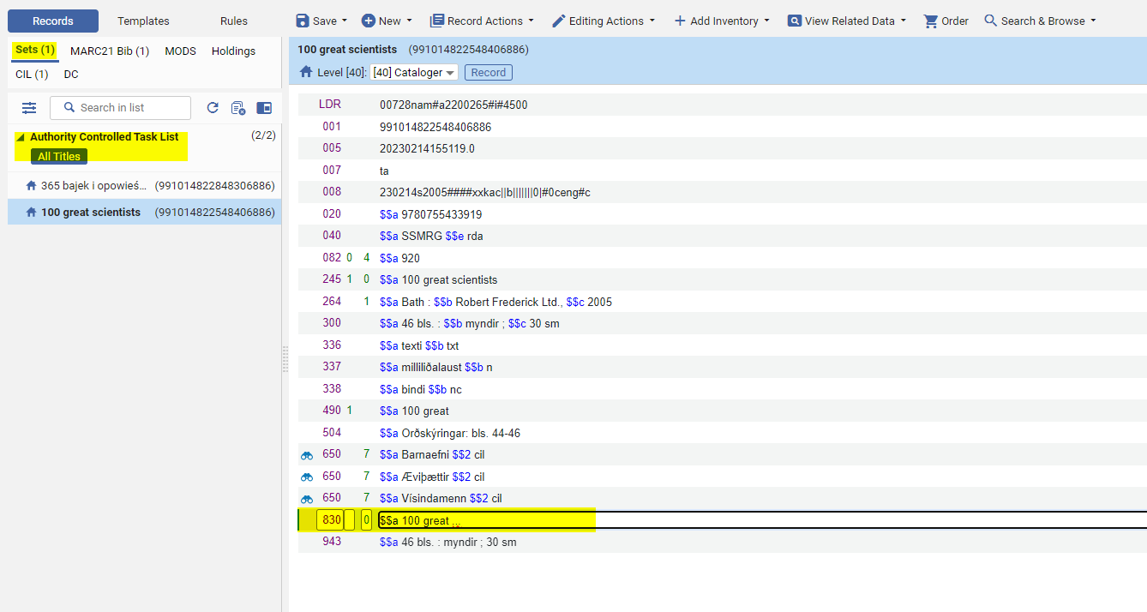Switch to the Records tab

53,21
